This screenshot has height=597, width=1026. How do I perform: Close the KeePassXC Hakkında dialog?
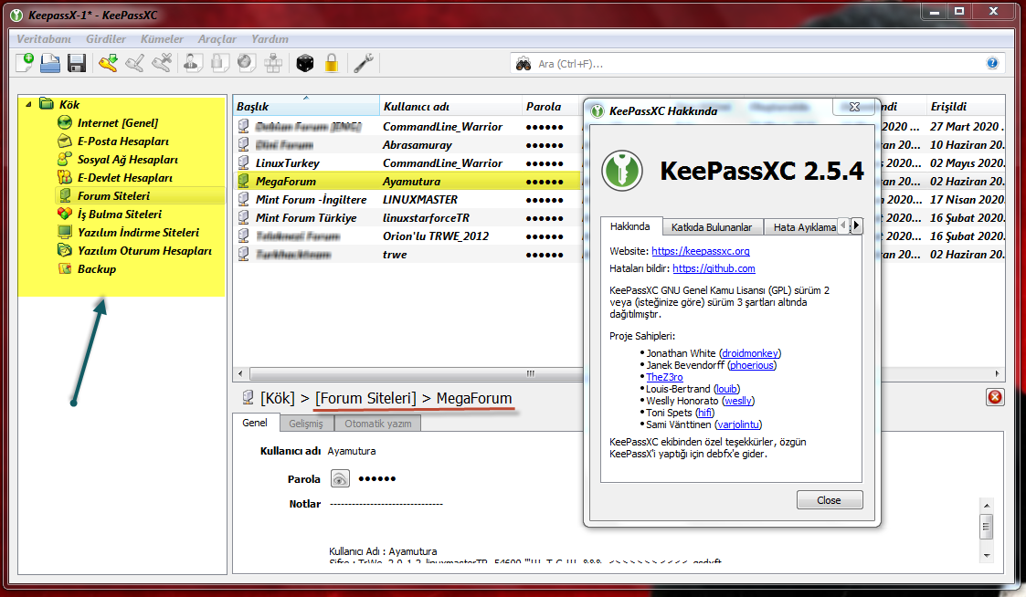829,500
